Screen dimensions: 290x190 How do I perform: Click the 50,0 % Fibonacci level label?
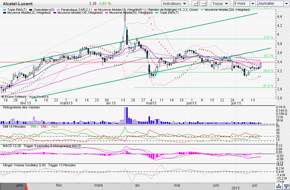[x=268, y=70]
